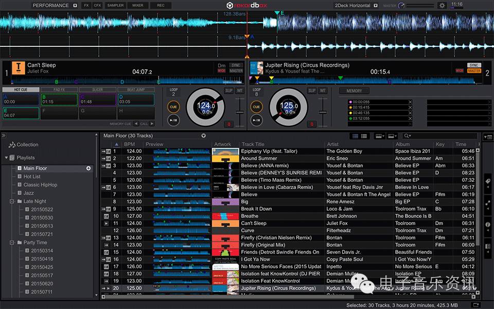
Task: Open the PERFORMANCE mode dropdown
Action: [55, 5]
